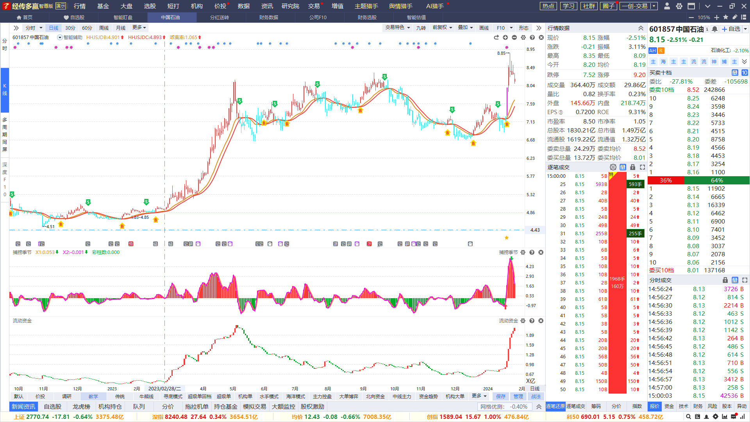Screen dimensions: 750x422
Task: Click the lock icon in 逐笔成交 header
Action: click(x=633, y=167)
